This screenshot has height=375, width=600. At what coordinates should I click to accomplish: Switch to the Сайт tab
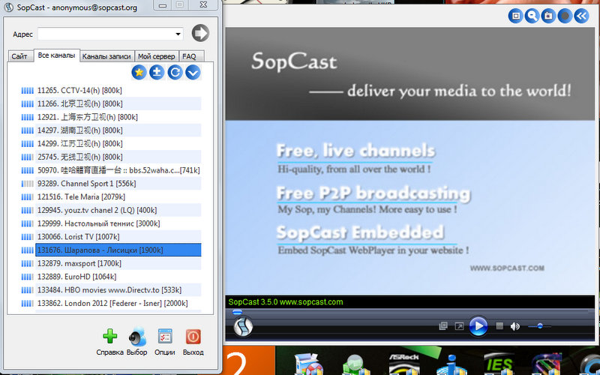(x=19, y=56)
